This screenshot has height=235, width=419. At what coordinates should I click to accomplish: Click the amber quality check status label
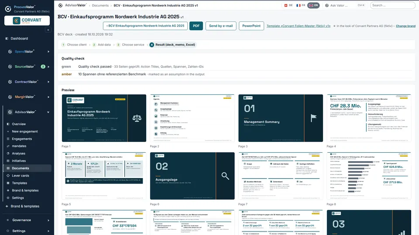[66, 74]
